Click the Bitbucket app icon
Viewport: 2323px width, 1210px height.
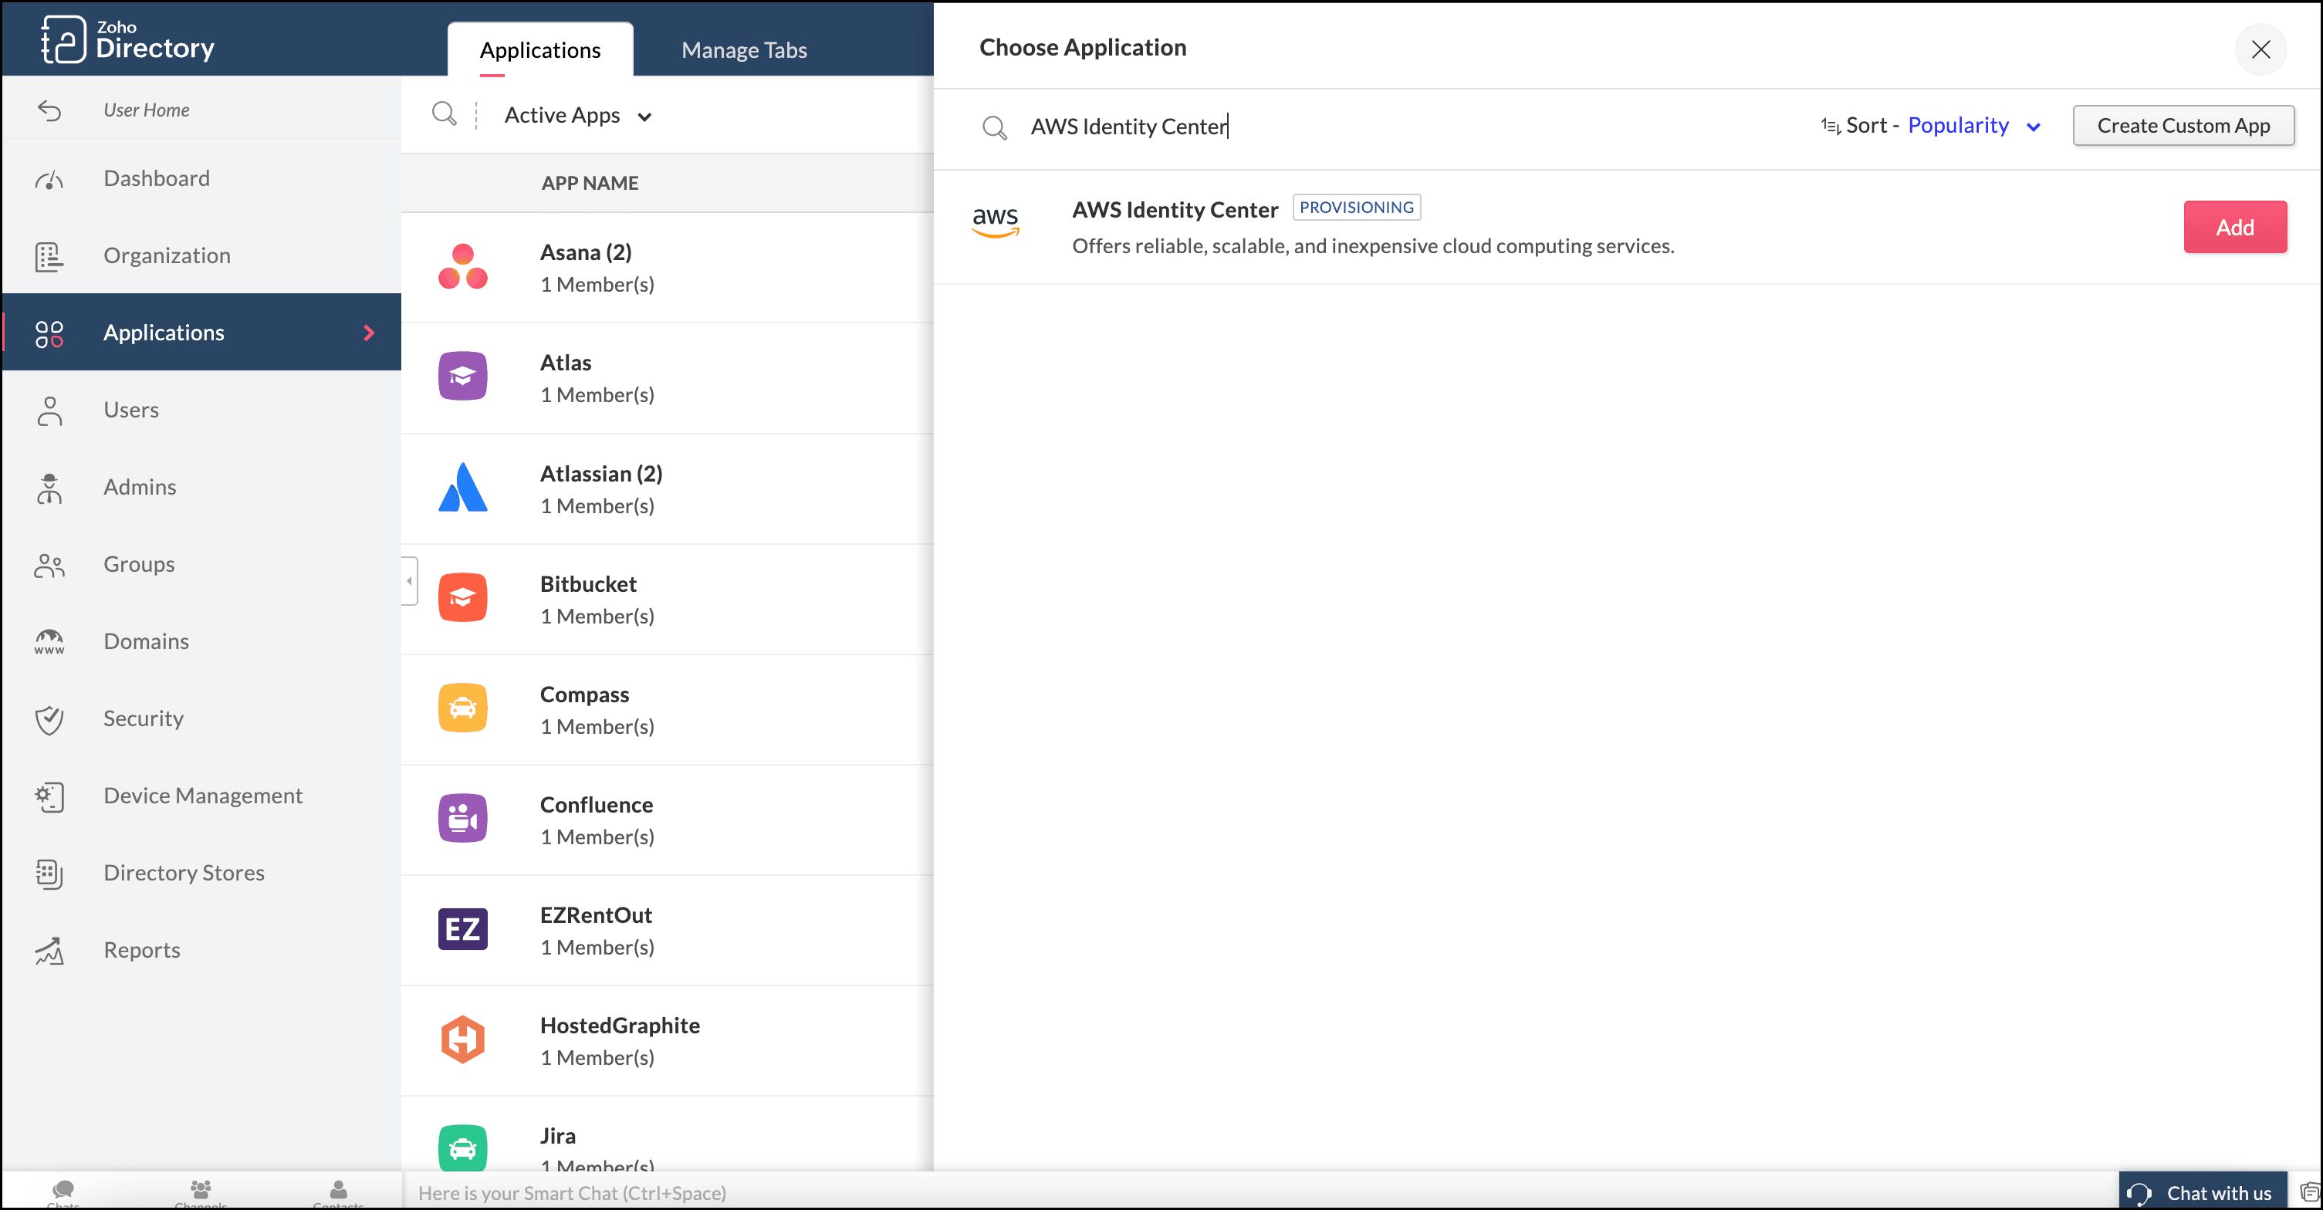pyautogui.click(x=462, y=598)
